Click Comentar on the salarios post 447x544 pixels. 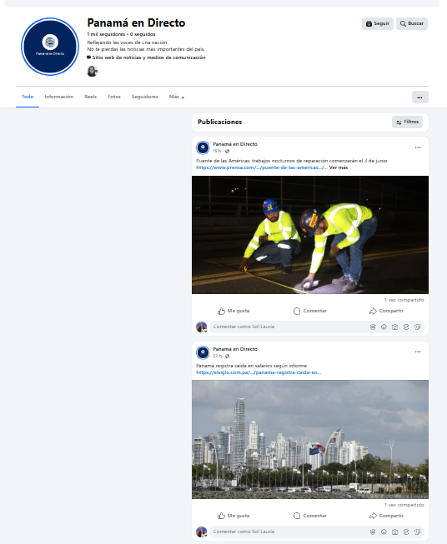pos(309,516)
